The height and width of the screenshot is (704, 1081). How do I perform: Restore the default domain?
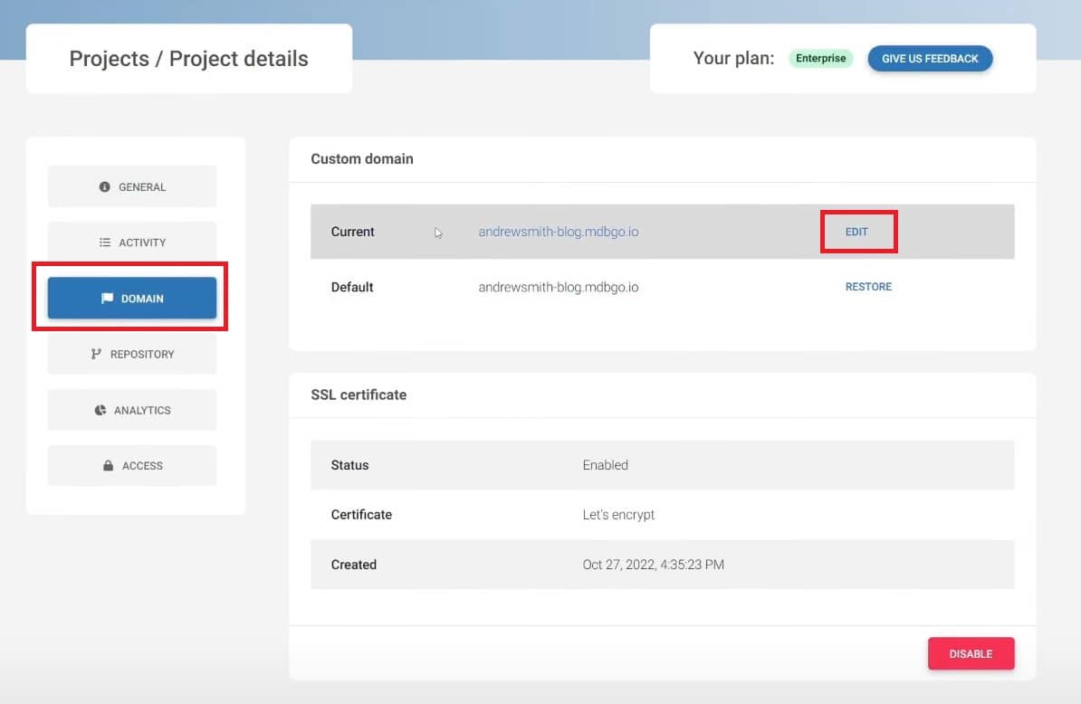coord(868,287)
